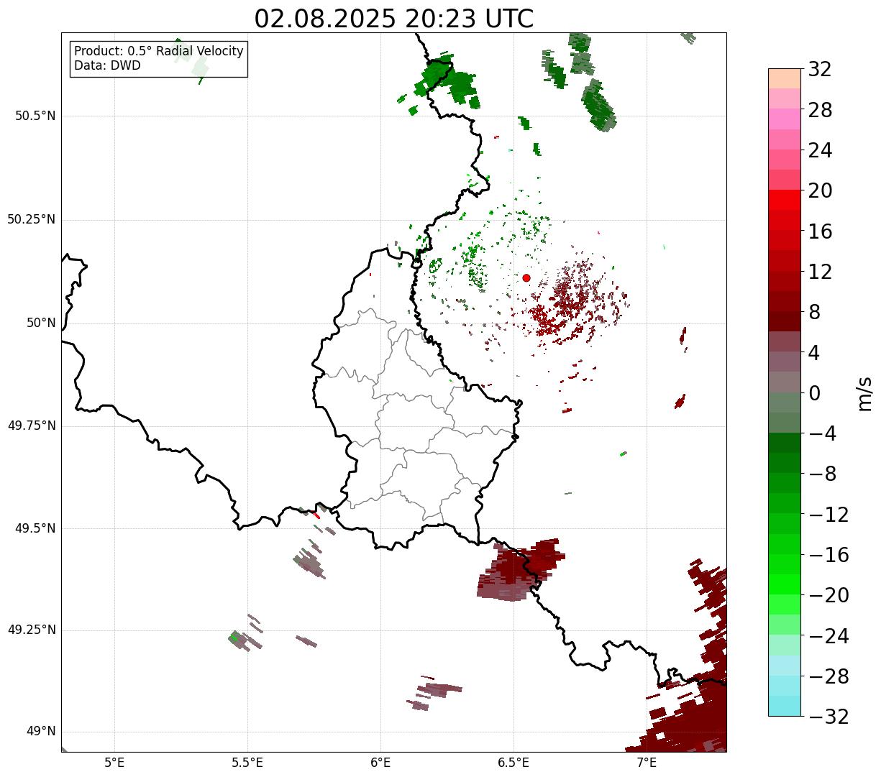Click the 5°E longitude label
This screenshot has width=881, height=777.
114,762
